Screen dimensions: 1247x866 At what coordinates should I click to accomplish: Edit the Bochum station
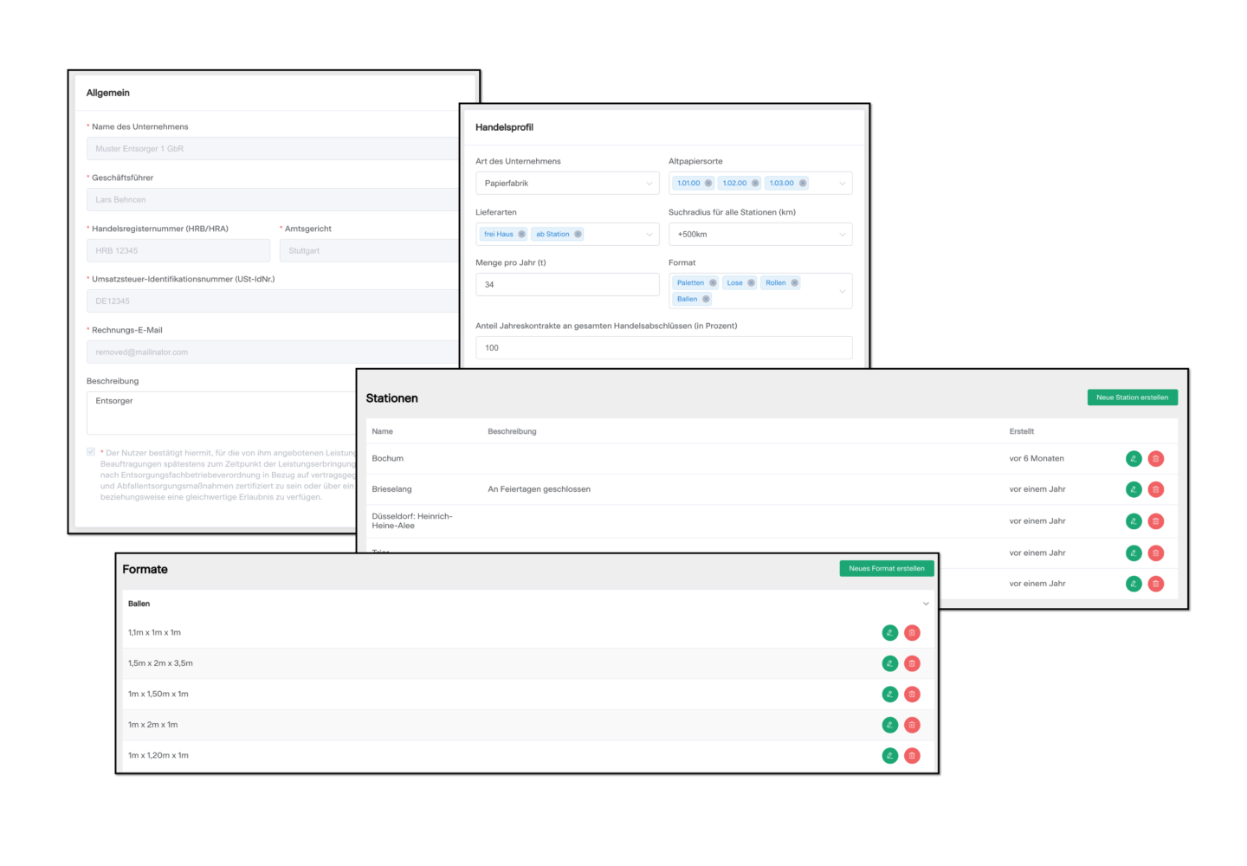pyautogui.click(x=1134, y=459)
